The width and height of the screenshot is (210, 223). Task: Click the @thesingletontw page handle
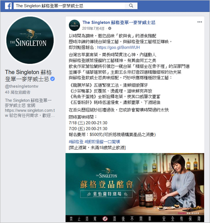pyautogui.click(x=22, y=86)
